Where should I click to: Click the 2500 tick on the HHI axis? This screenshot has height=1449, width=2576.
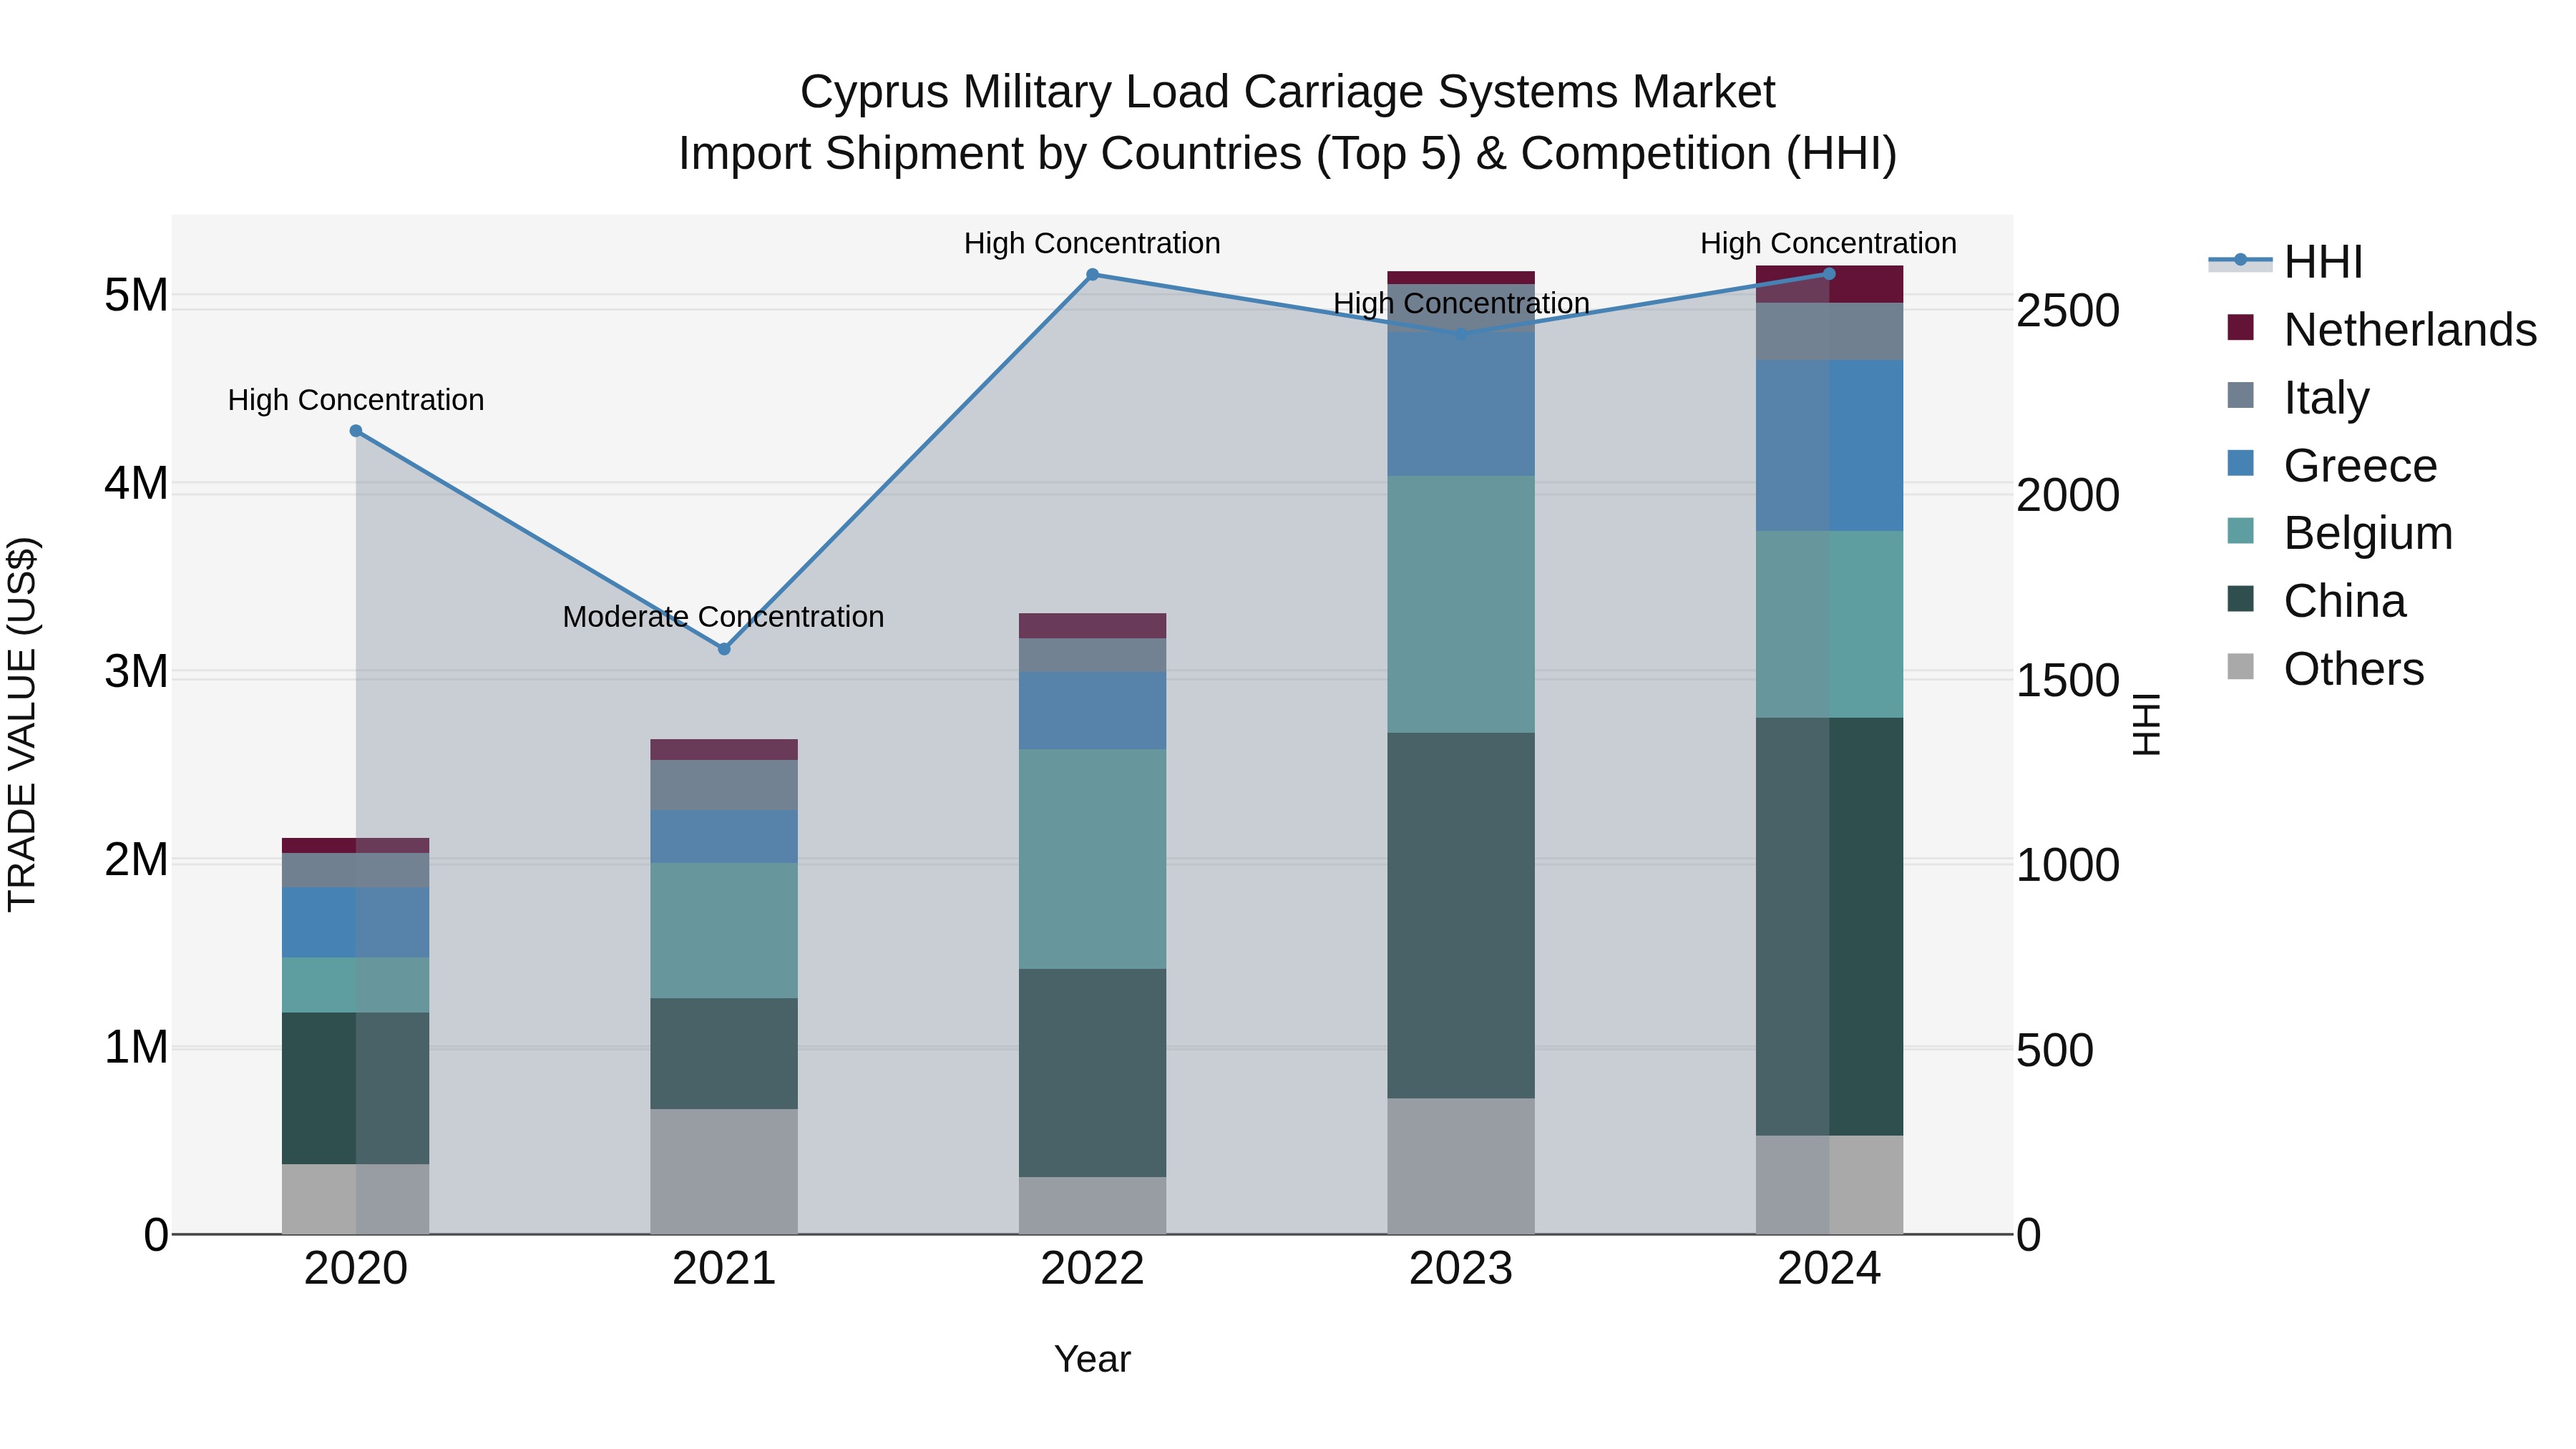[2068, 310]
